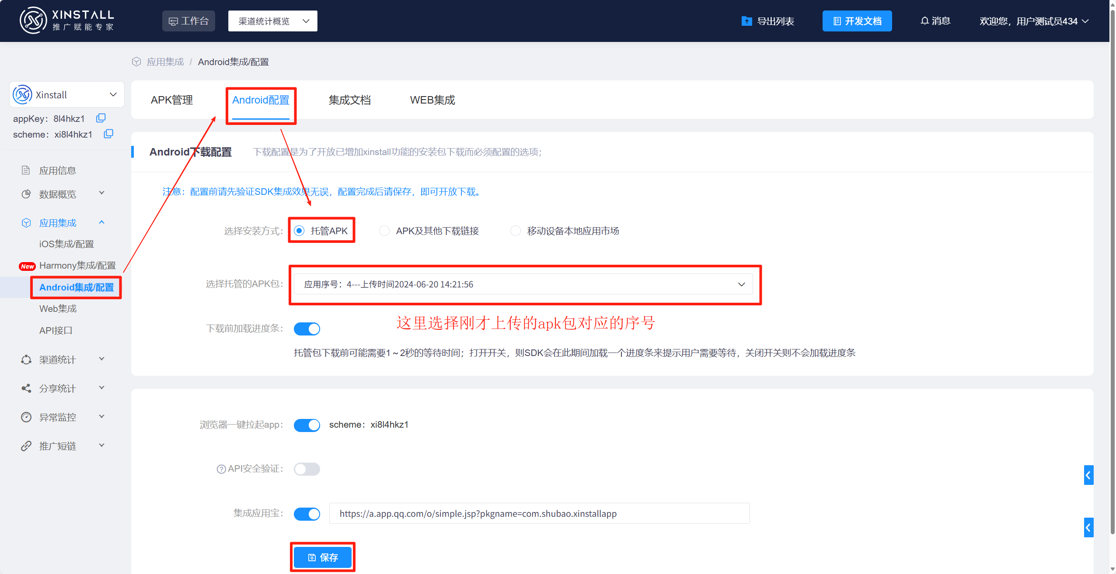Click the page vertical scrollbar
Screen dimensions: 1116x574
tap(1113, 271)
